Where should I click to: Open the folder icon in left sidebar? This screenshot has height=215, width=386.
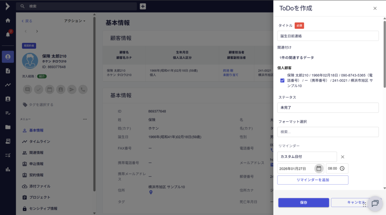tap(8, 127)
